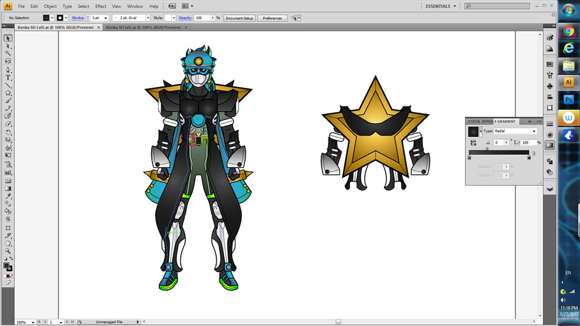Select the Type tool

coord(8,78)
